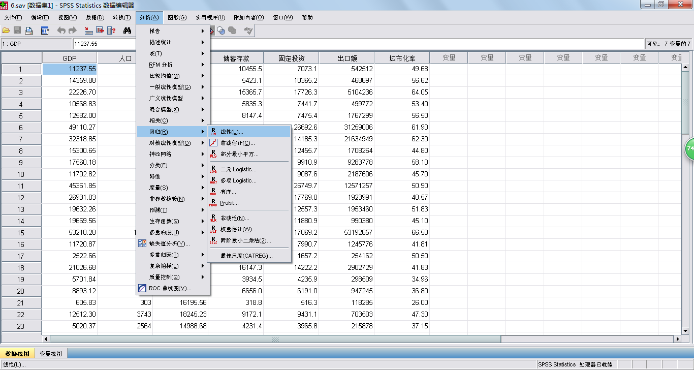The height and width of the screenshot is (370, 694).
Task: Click the 出口额 column header
Action: tap(346, 57)
